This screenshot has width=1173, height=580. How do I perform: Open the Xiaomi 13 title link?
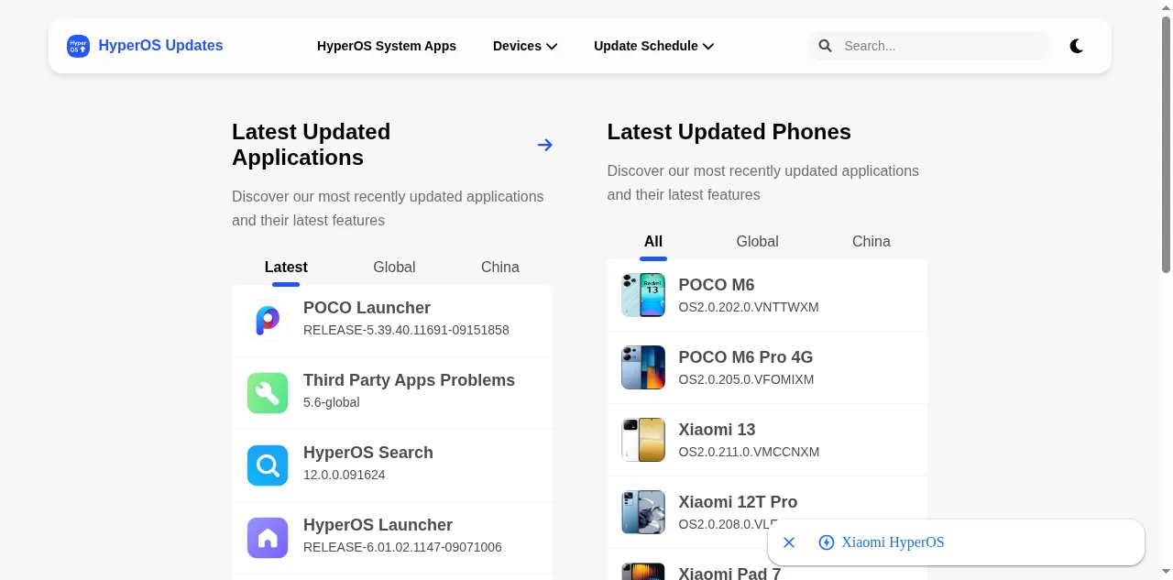click(x=717, y=430)
